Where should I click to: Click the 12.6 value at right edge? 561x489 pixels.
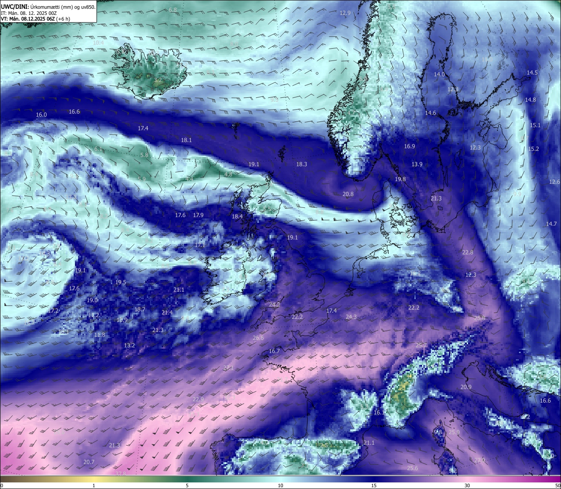click(x=554, y=182)
